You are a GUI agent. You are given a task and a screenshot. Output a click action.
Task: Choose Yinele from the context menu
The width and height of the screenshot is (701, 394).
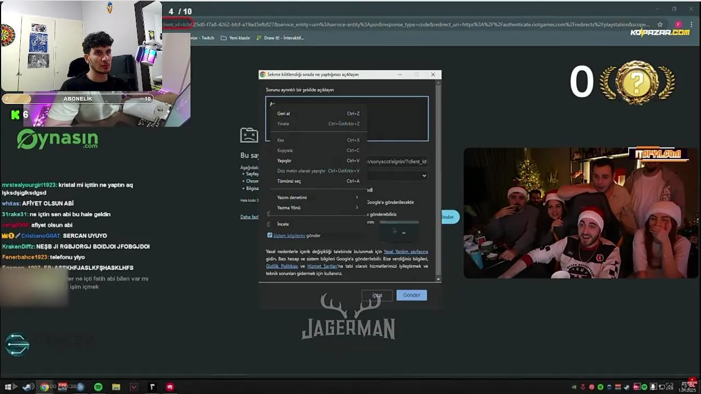click(x=318, y=124)
